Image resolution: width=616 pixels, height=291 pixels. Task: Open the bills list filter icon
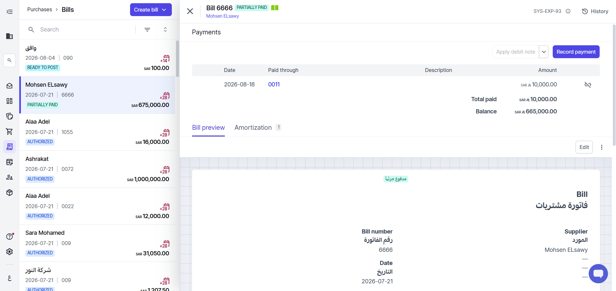coord(147,30)
